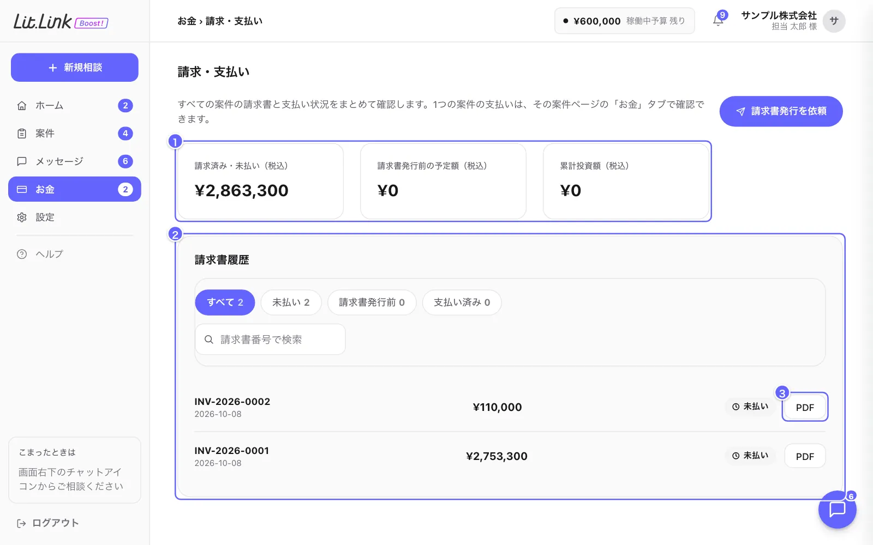Click the ホーム house icon
The width and height of the screenshot is (873, 545).
[x=22, y=106]
